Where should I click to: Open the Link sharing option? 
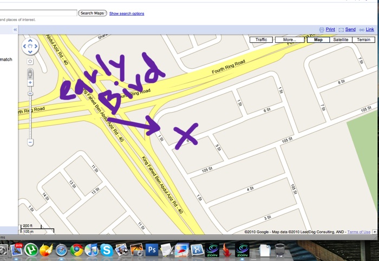click(x=367, y=29)
